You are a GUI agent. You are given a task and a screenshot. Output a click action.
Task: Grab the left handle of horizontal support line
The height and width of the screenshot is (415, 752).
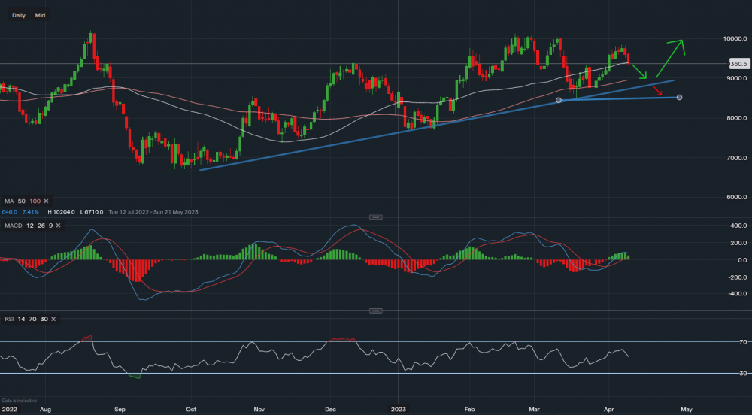point(559,100)
